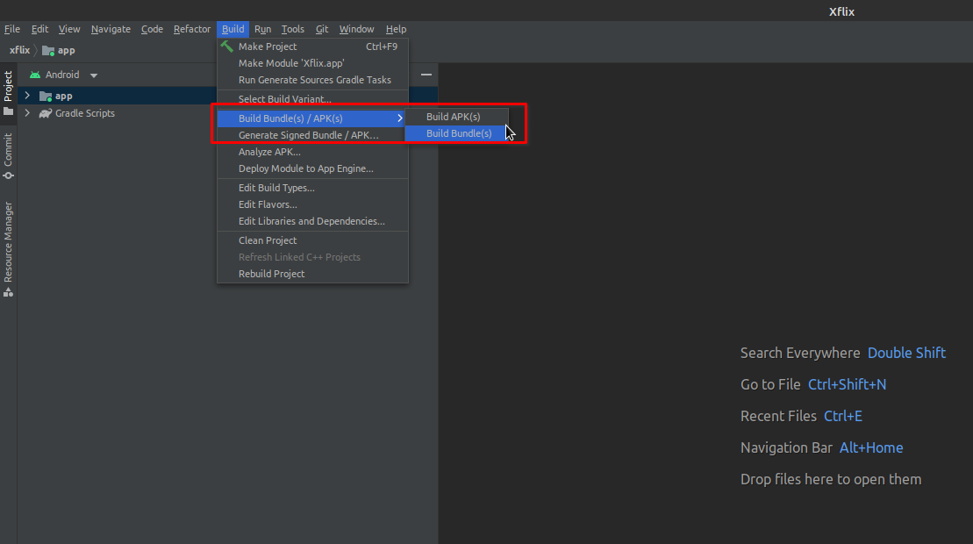
Task: Select Clean Project
Action: coord(312,240)
